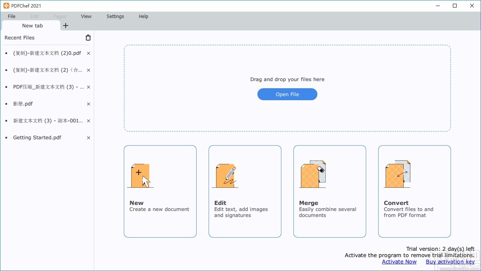481x271 pixels.
Task: Open the Settings menu
Action: (115, 17)
